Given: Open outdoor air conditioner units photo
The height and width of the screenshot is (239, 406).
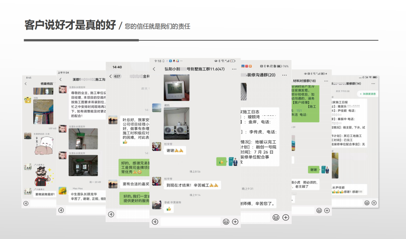Looking at the screenshot, I should pyautogui.click(x=177, y=123).
